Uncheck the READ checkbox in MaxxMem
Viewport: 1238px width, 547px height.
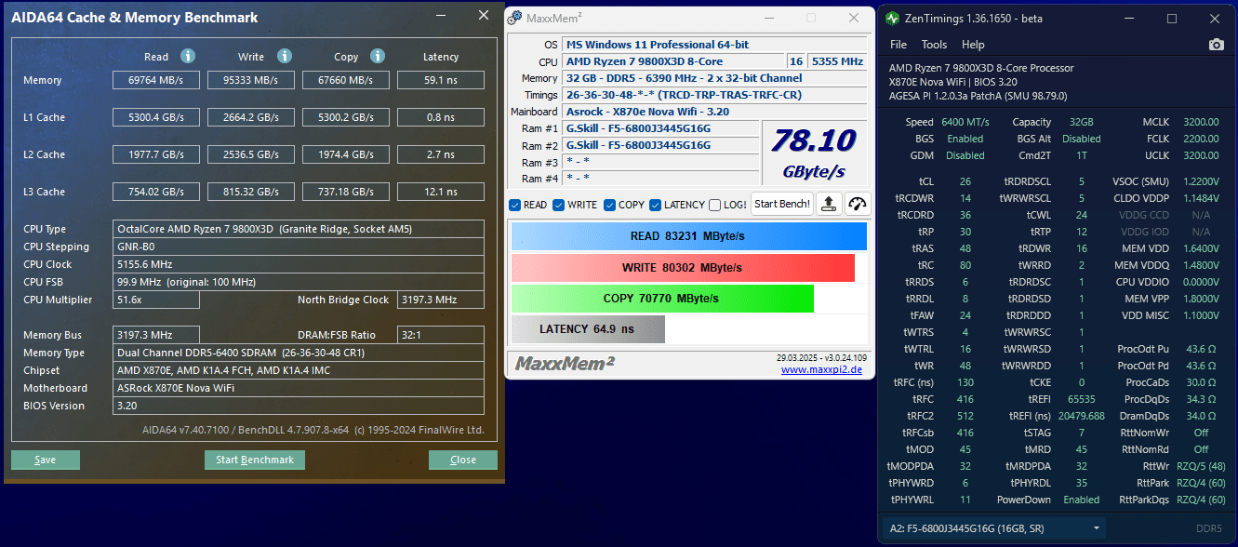pos(515,205)
